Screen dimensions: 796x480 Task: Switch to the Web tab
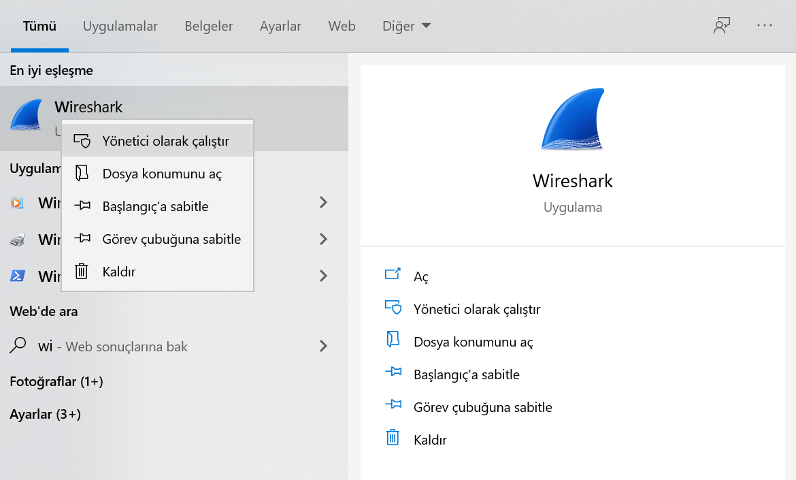click(x=342, y=26)
